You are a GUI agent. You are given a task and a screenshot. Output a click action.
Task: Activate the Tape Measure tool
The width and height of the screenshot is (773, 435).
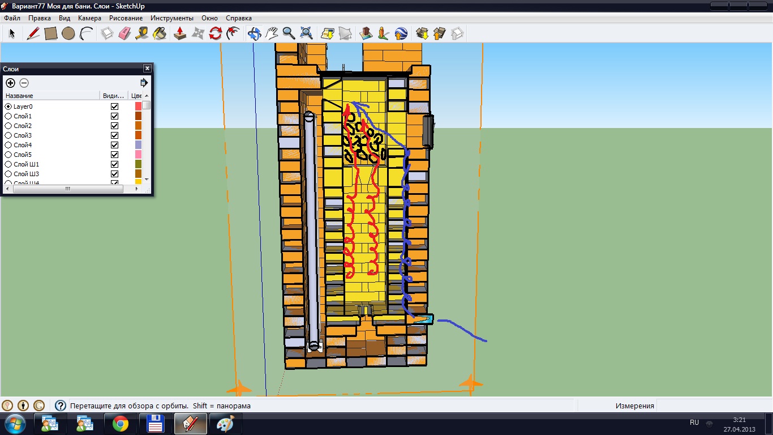[142, 33]
